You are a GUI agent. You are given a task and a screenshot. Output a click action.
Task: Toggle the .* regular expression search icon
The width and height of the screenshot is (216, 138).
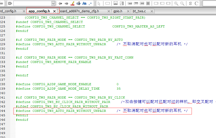point(90,4)
